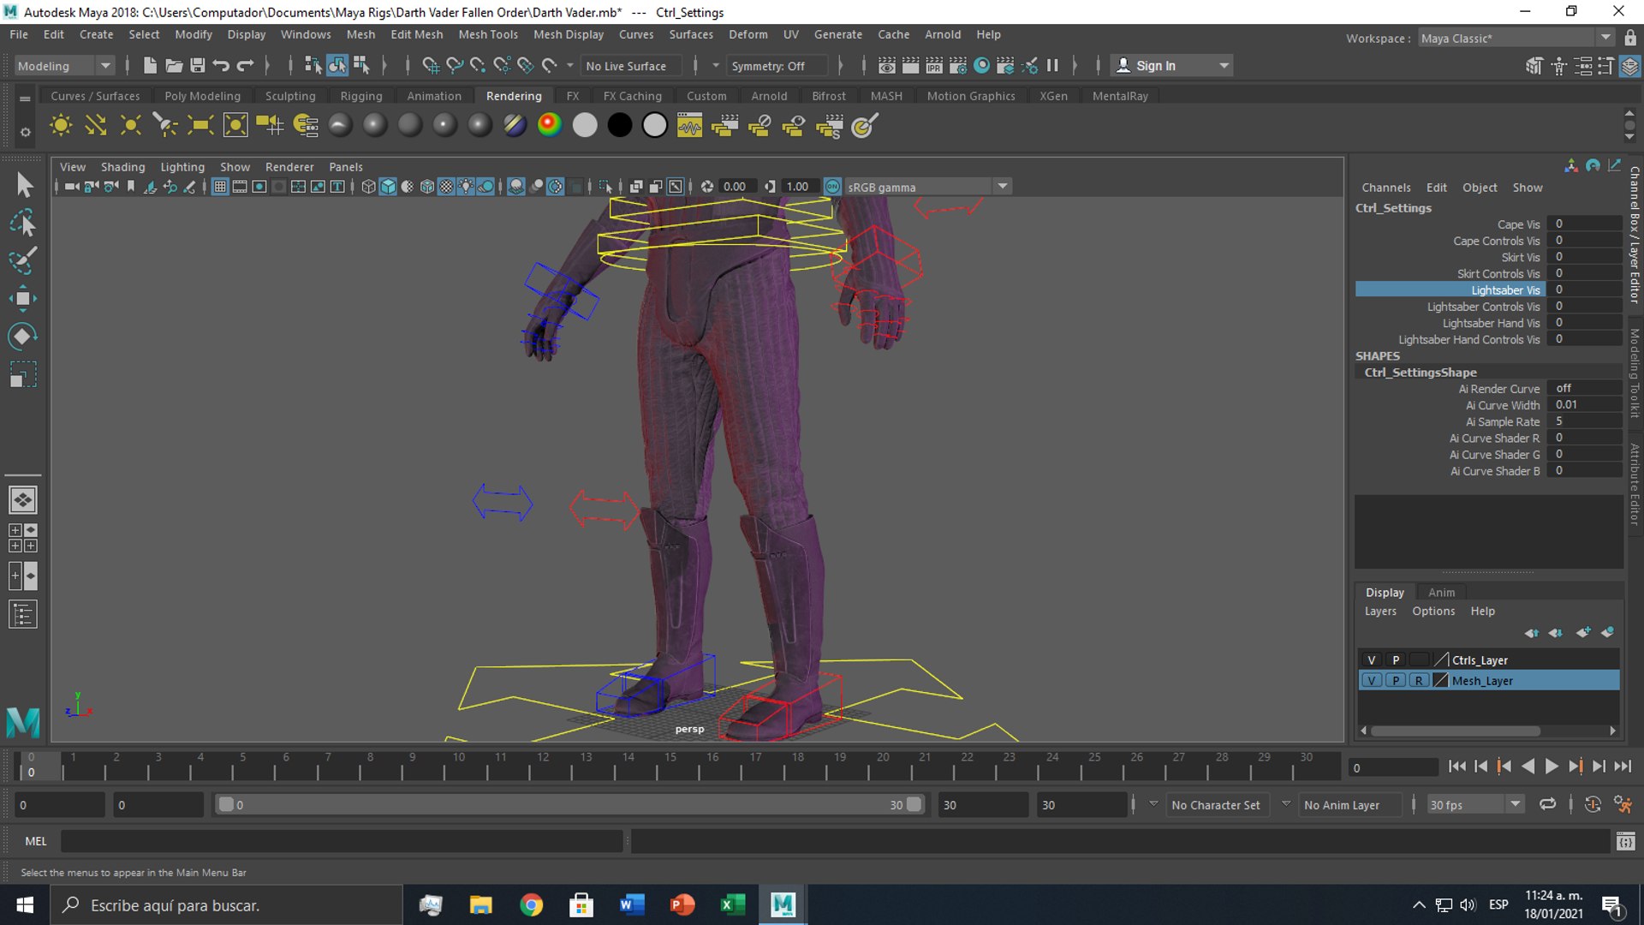The width and height of the screenshot is (1644, 925).
Task: Open Excel from taskbar
Action: (x=732, y=904)
